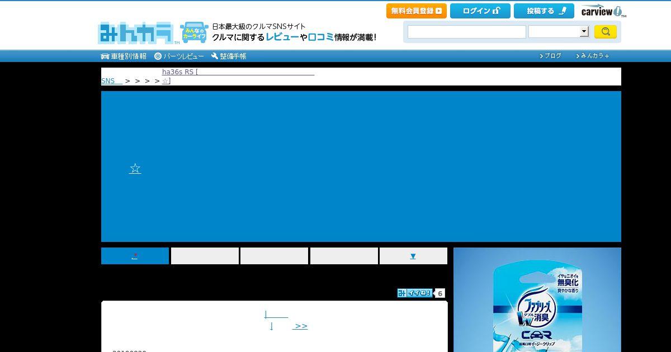Click the SNS breadcrumb link
This screenshot has width=671, height=352.
point(112,81)
